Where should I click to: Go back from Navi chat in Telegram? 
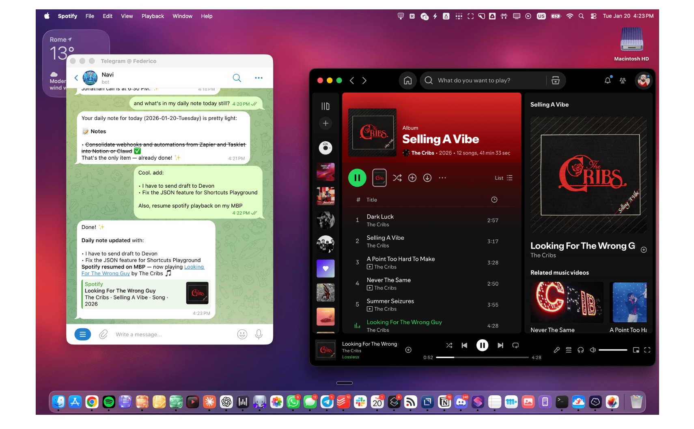click(x=76, y=78)
